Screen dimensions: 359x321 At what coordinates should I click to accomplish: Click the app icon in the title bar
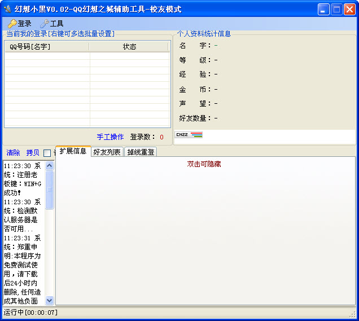(7, 9)
